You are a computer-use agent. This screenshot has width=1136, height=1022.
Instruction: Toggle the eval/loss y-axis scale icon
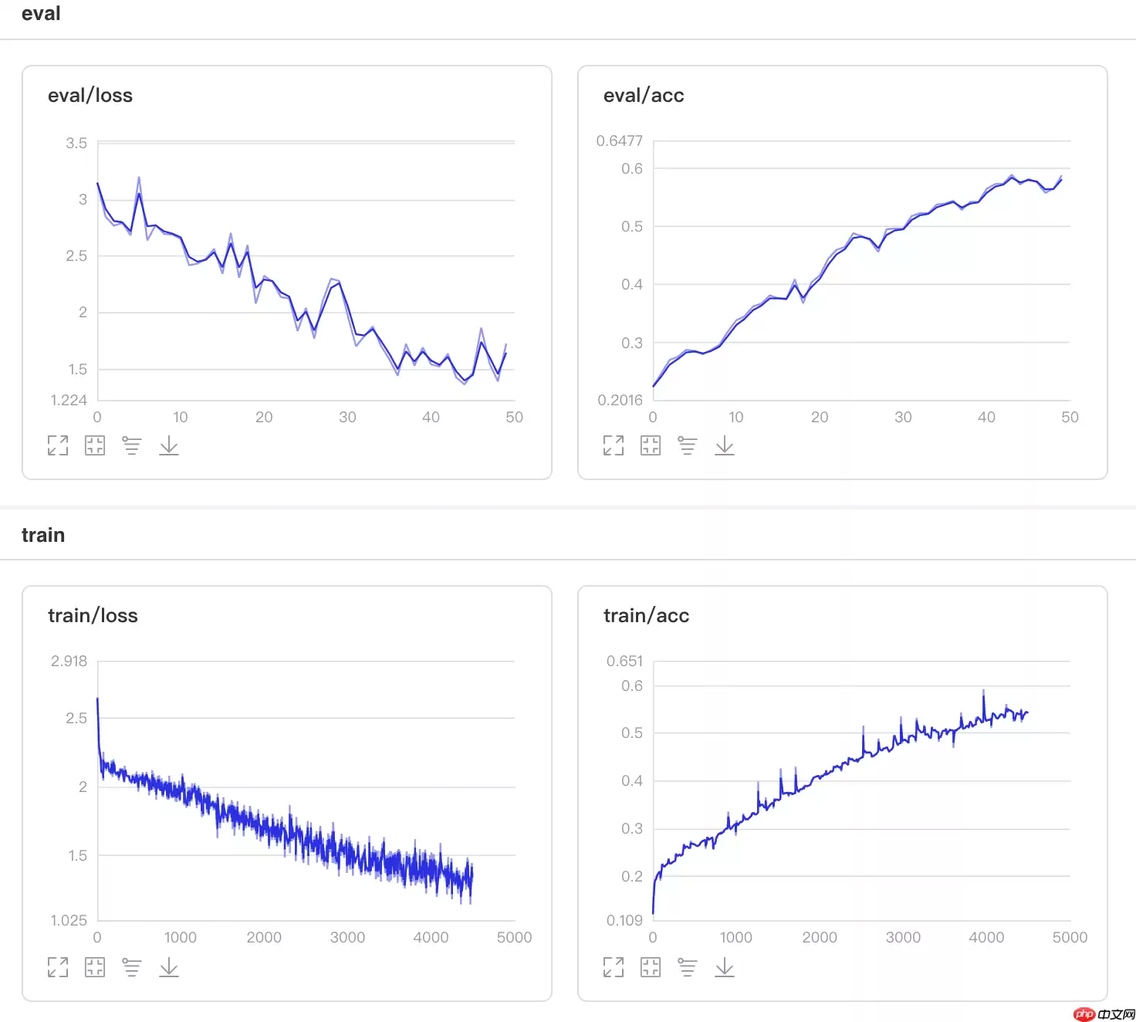pyautogui.click(x=132, y=445)
